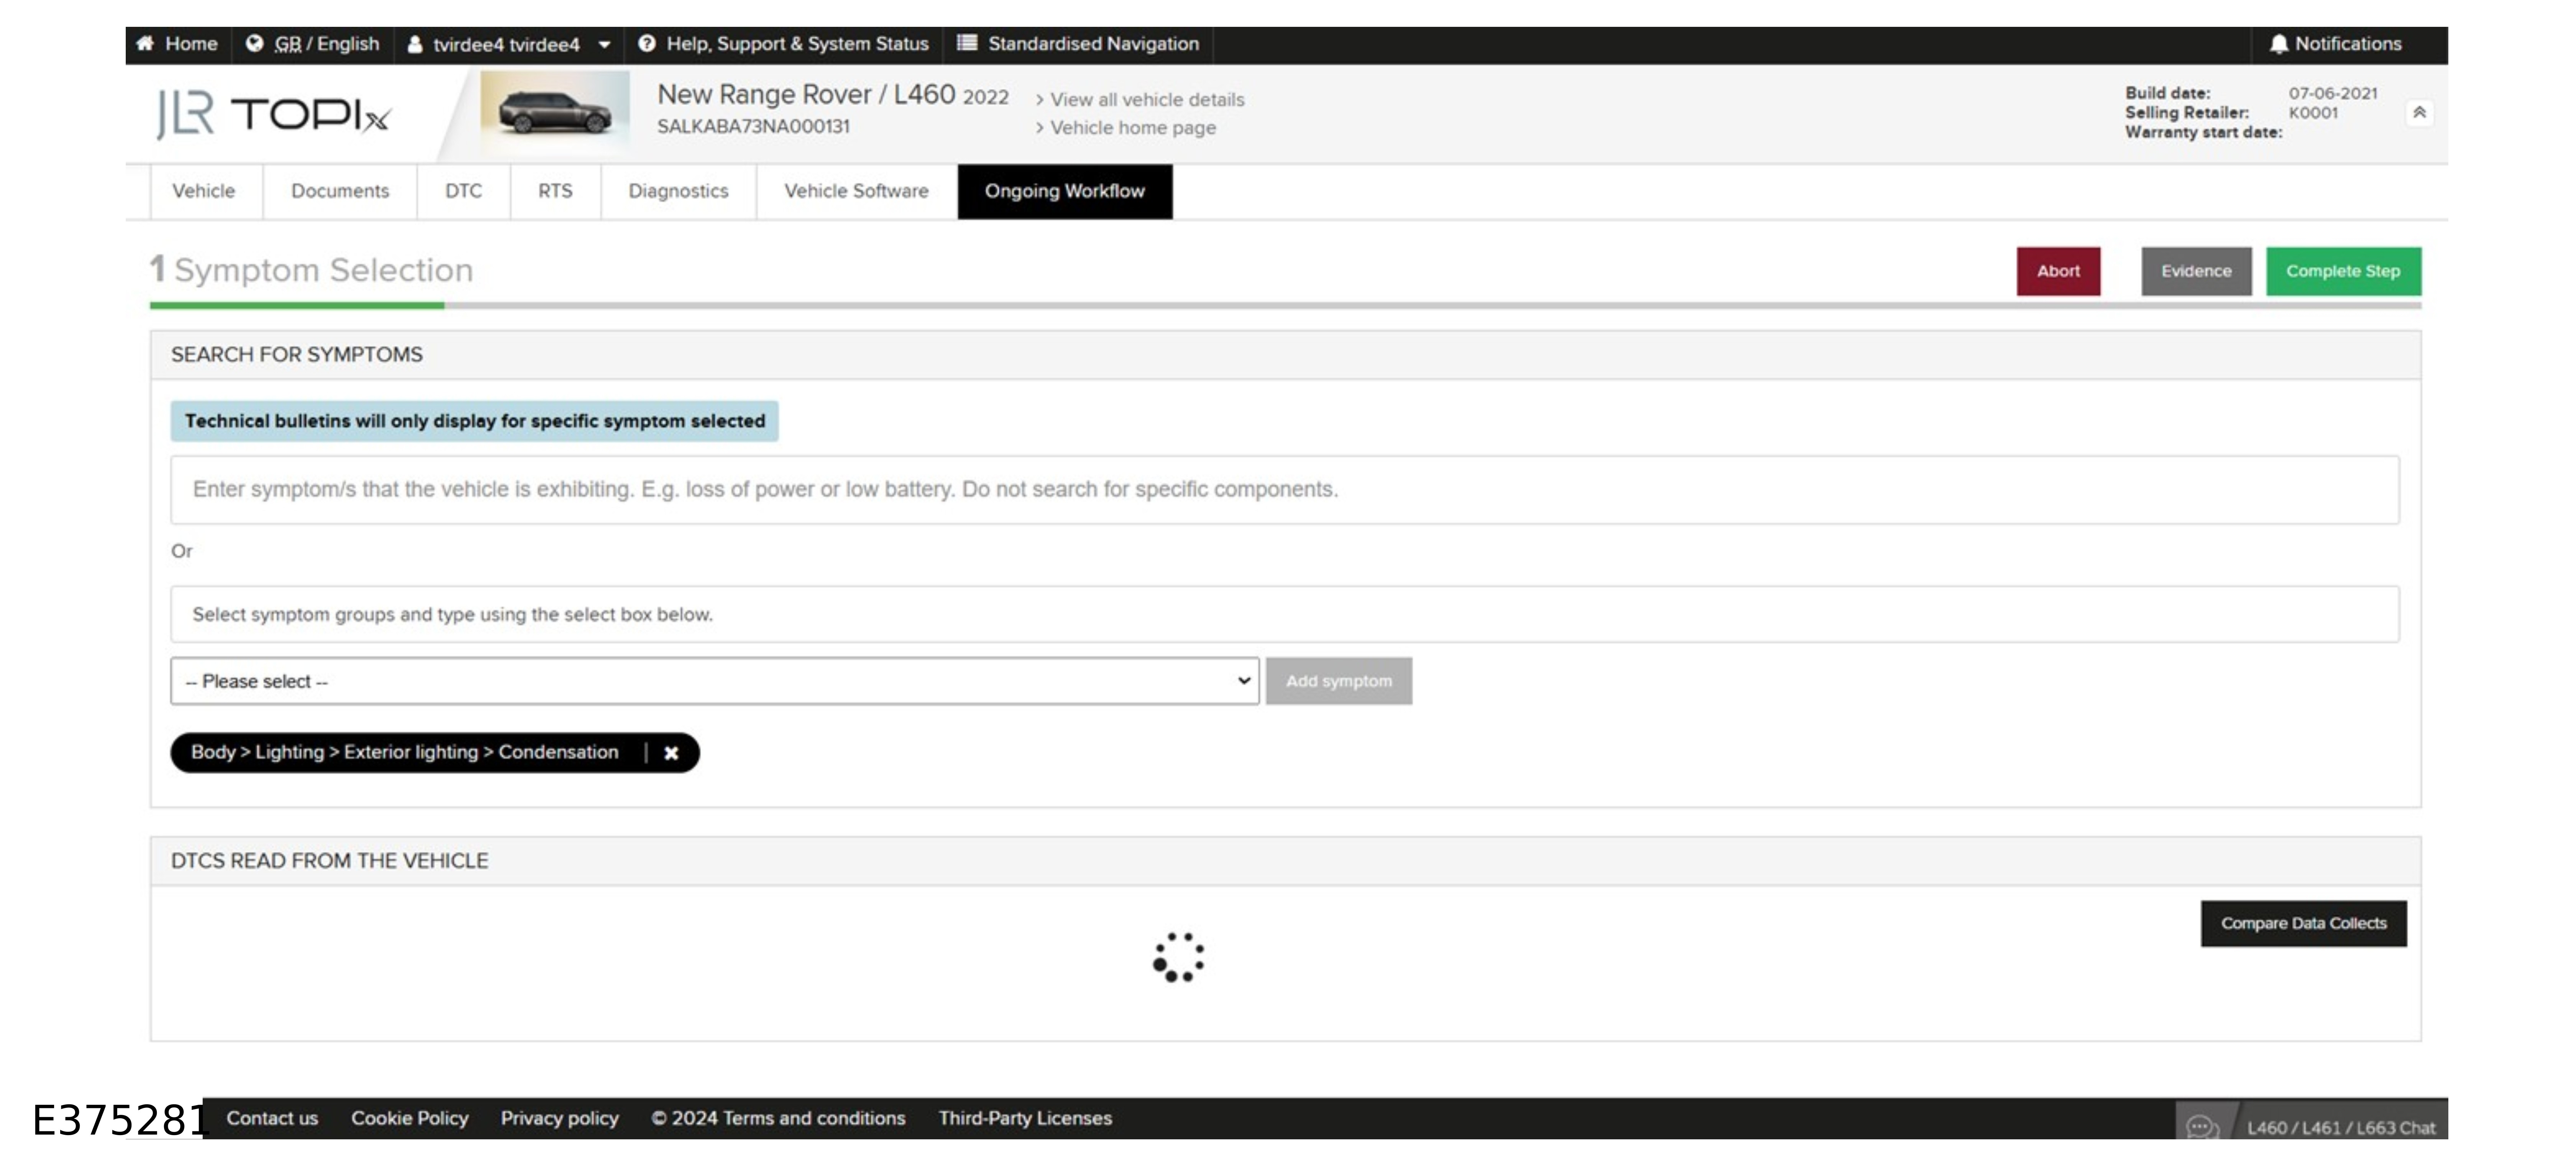
Task: Expand the tvirdee4 user menu arrow
Action: coord(604,44)
